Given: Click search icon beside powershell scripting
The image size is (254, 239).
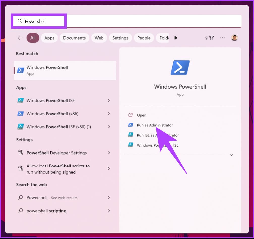Looking at the screenshot, I should (x=21, y=211).
